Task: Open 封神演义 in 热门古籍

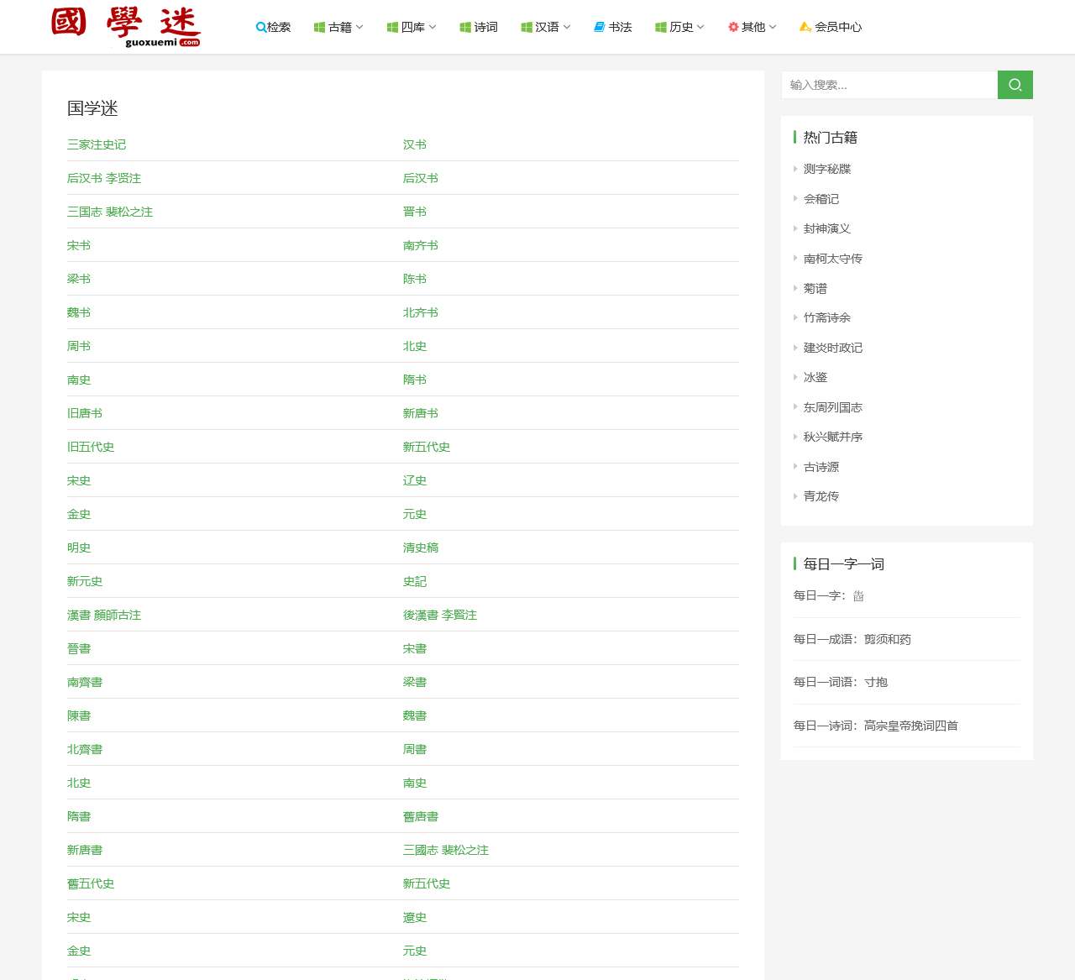Action: (x=827, y=228)
